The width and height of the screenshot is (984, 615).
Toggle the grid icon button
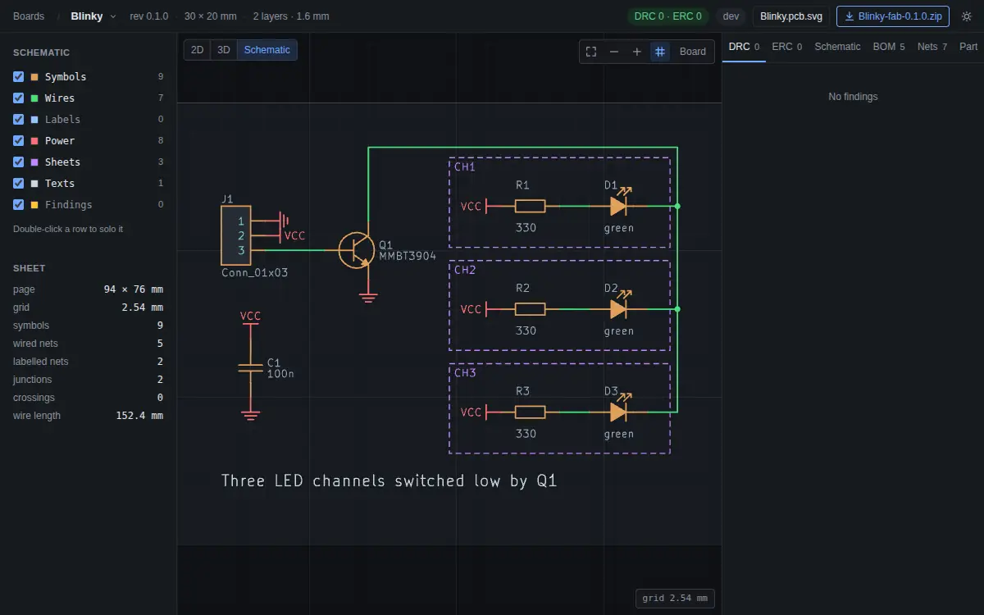(660, 52)
